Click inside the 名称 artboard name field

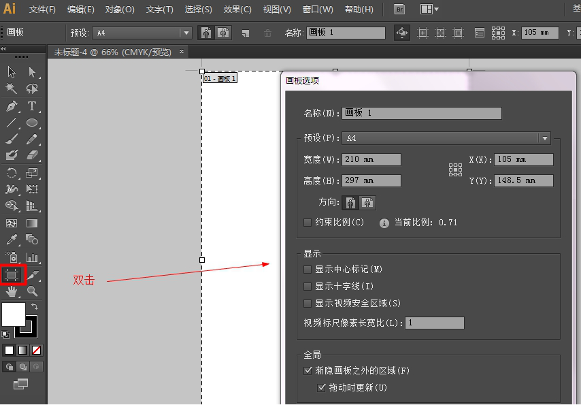coord(422,113)
